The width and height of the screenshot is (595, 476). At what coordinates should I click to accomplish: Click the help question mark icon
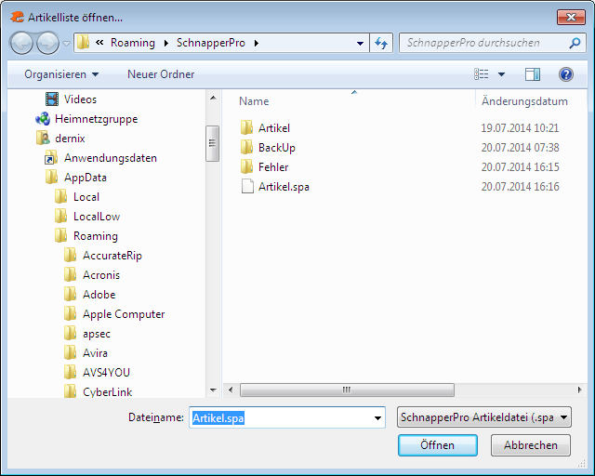(565, 74)
